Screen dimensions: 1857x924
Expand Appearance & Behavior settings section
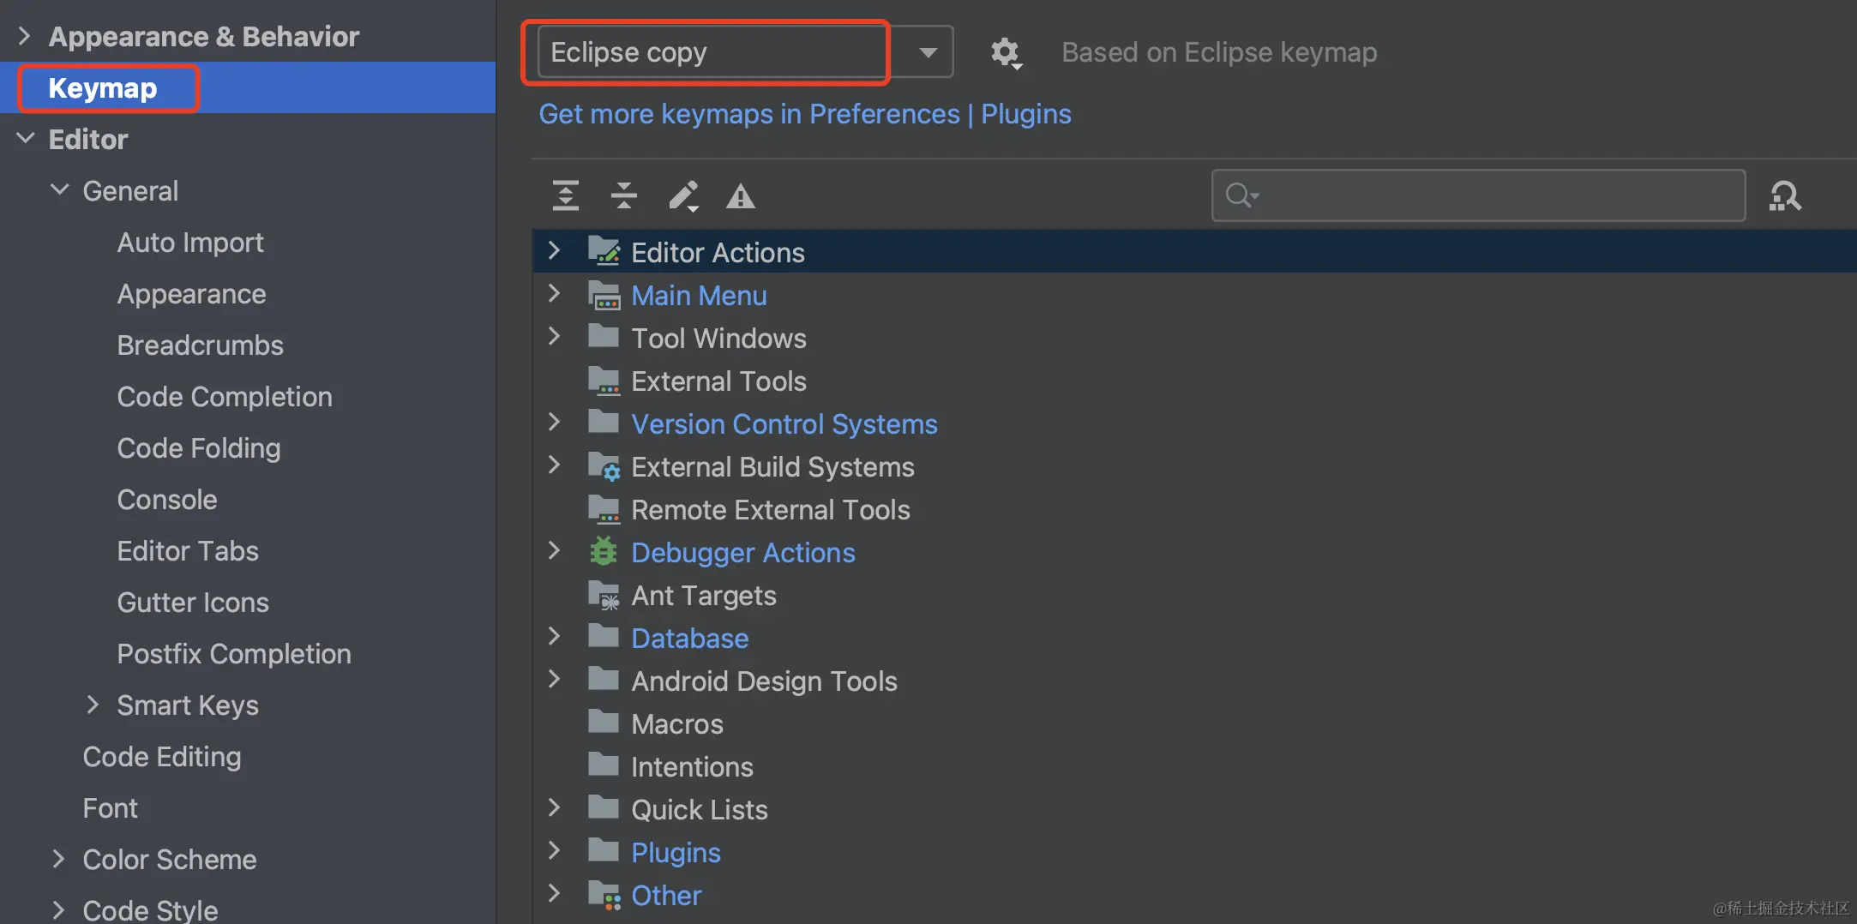click(24, 36)
